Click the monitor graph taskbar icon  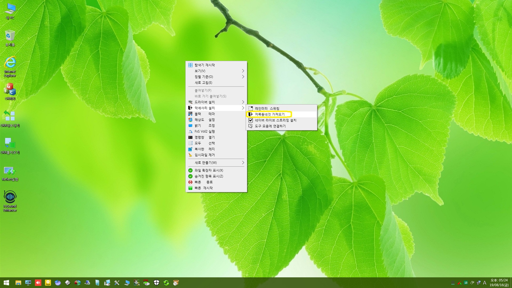point(28,283)
